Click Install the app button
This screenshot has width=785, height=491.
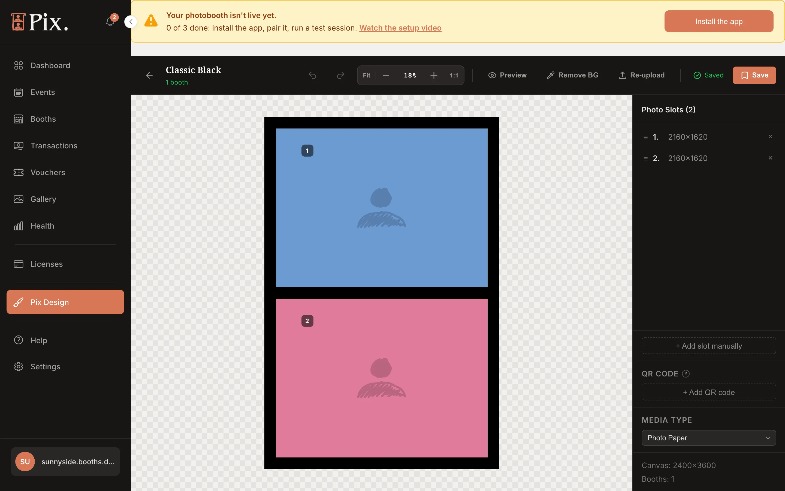(719, 22)
